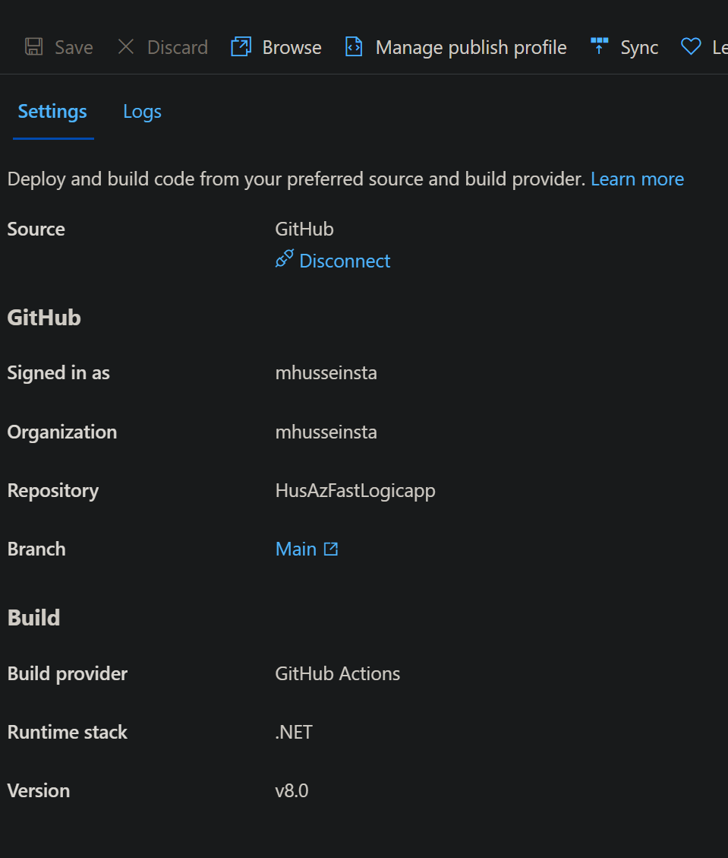The width and height of the screenshot is (728, 858).
Task: Click the Save disk icon
Action: pos(33,46)
